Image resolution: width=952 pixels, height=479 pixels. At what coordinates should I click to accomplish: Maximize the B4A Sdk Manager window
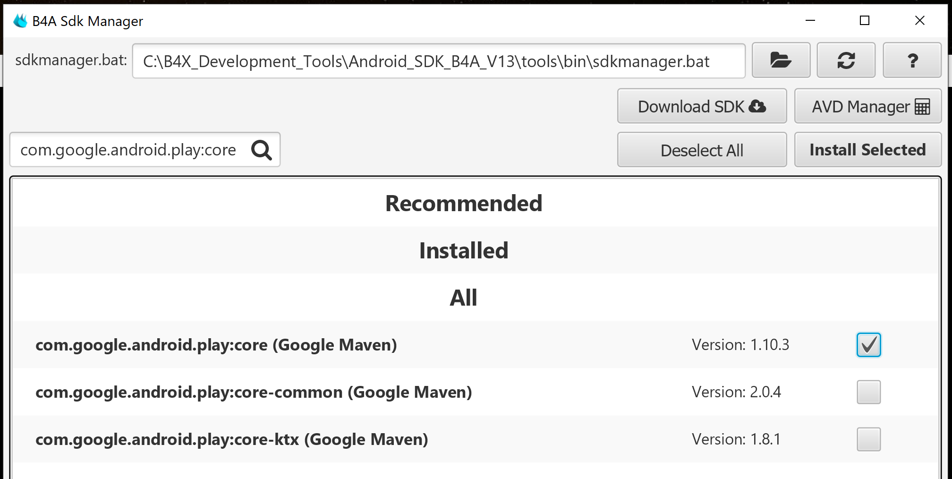(865, 20)
